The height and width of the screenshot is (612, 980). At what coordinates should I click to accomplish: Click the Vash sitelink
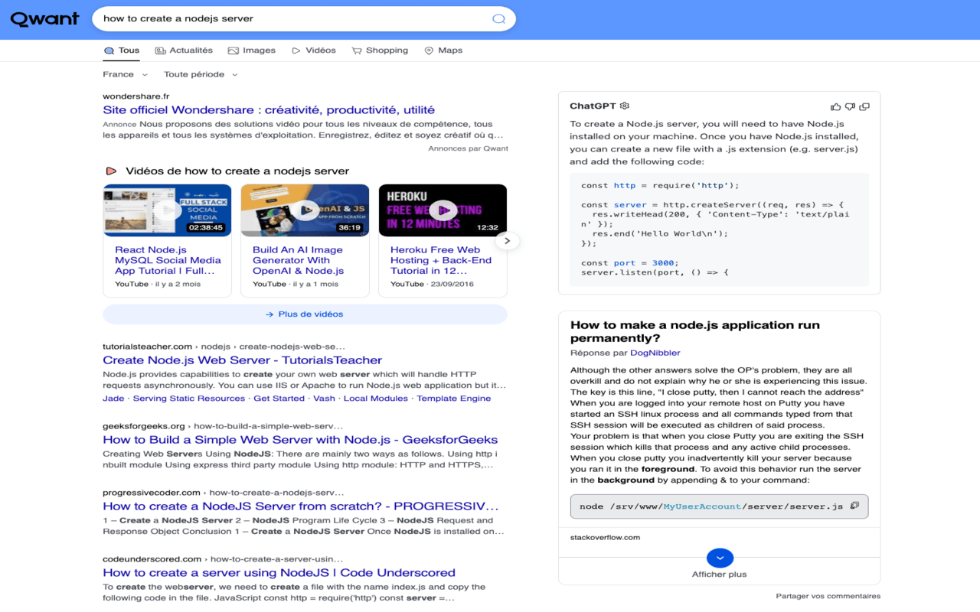(324, 399)
